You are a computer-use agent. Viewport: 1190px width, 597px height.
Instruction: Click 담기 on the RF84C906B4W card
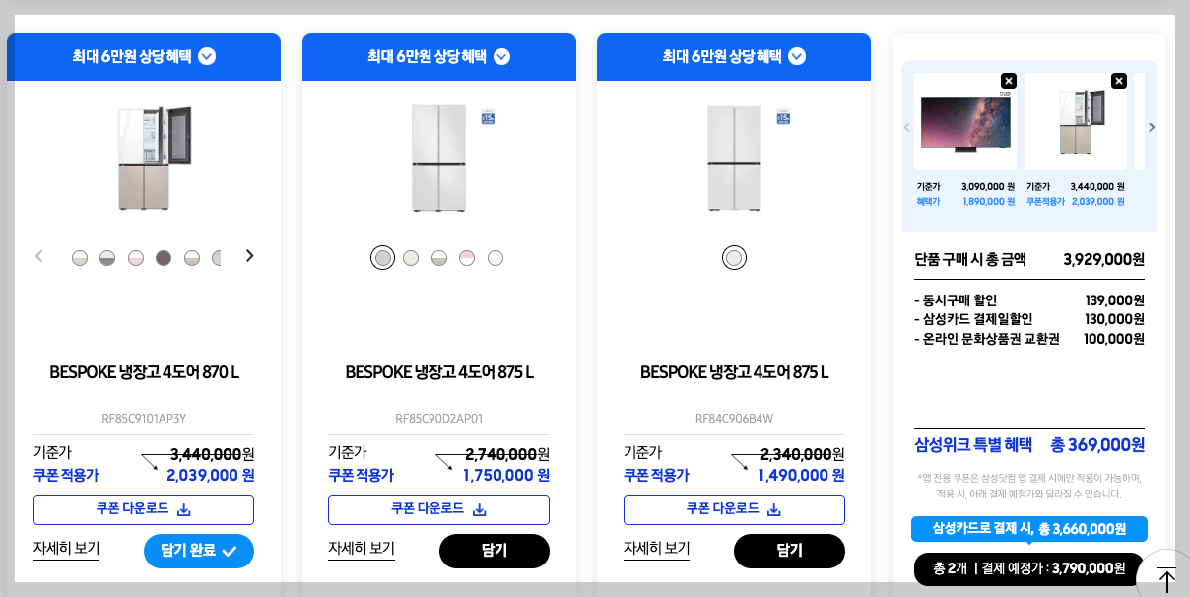[x=789, y=551]
